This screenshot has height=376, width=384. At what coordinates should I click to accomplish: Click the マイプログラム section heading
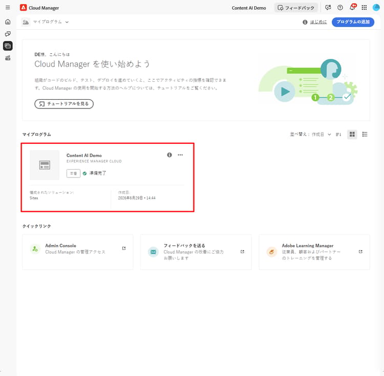(36, 135)
